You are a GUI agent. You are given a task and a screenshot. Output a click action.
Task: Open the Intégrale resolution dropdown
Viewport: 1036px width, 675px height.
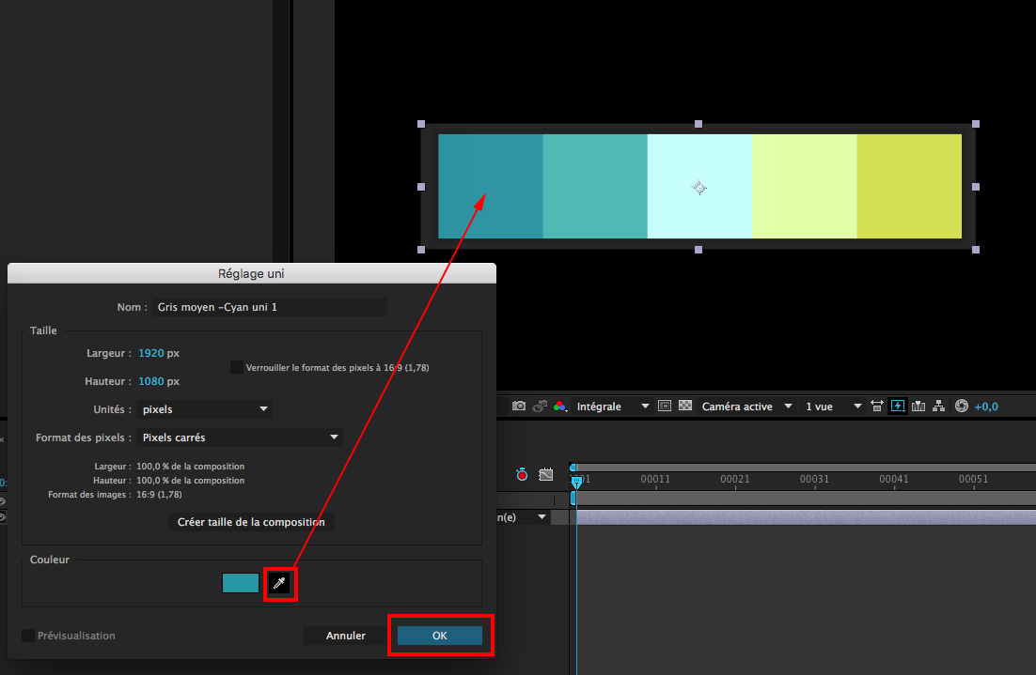pyautogui.click(x=613, y=407)
